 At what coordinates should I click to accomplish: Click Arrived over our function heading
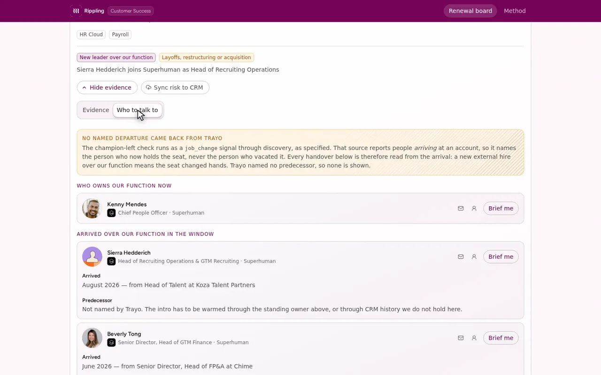[145, 234]
